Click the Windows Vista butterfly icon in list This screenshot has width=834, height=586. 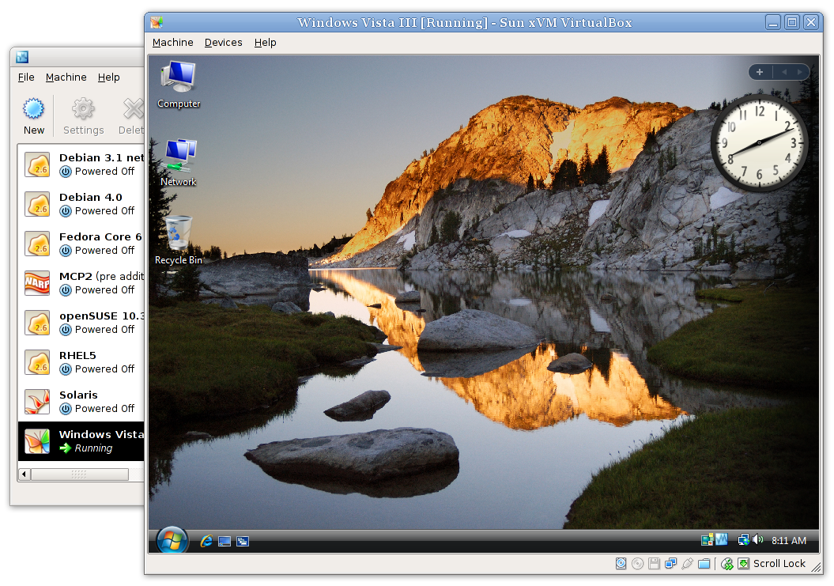[x=37, y=441]
